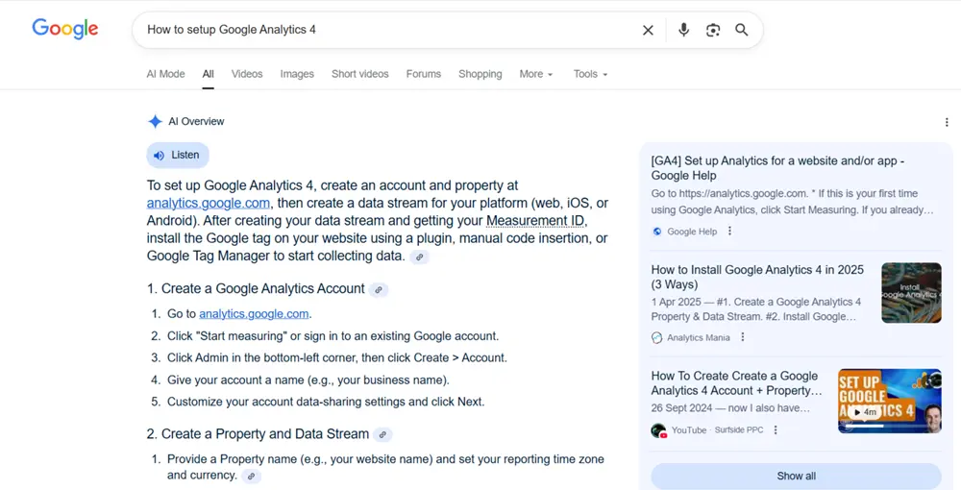961x490 pixels.
Task: Switch to Shopping tab
Action: [x=480, y=73]
